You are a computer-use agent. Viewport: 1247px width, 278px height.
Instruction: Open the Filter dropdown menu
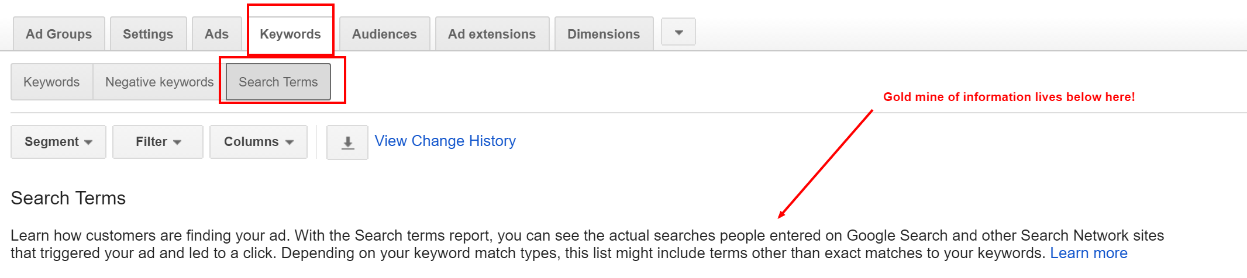coord(158,142)
